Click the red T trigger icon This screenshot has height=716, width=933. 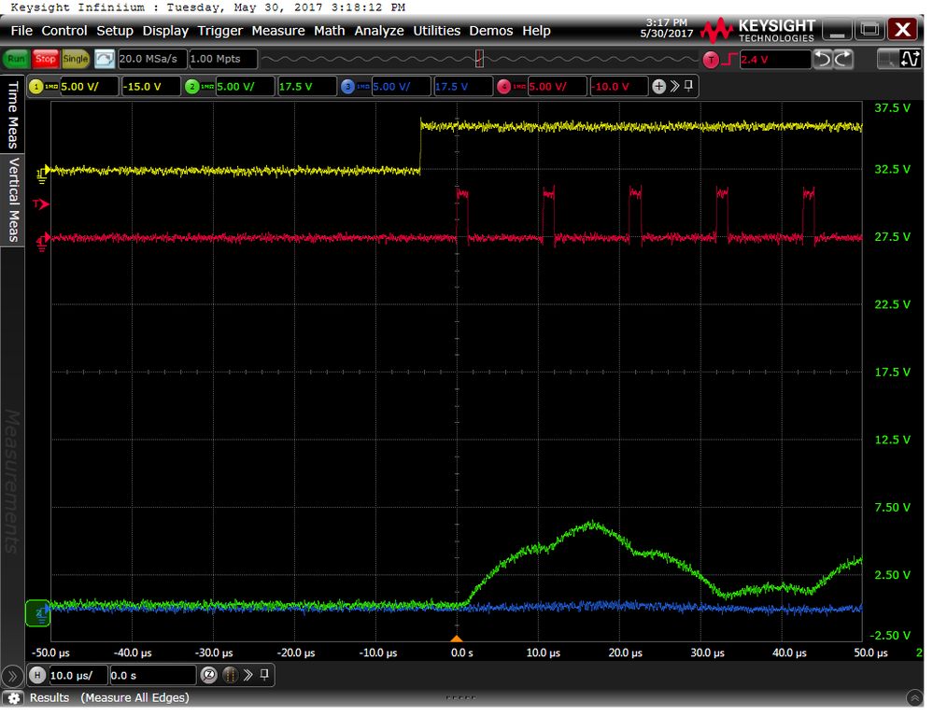click(711, 60)
